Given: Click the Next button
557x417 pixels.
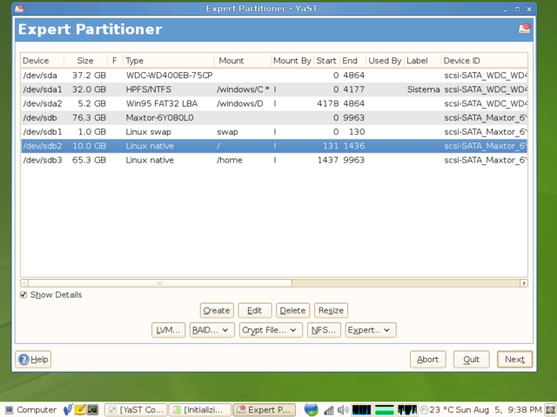Looking at the screenshot, I should click(x=514, y=360).
